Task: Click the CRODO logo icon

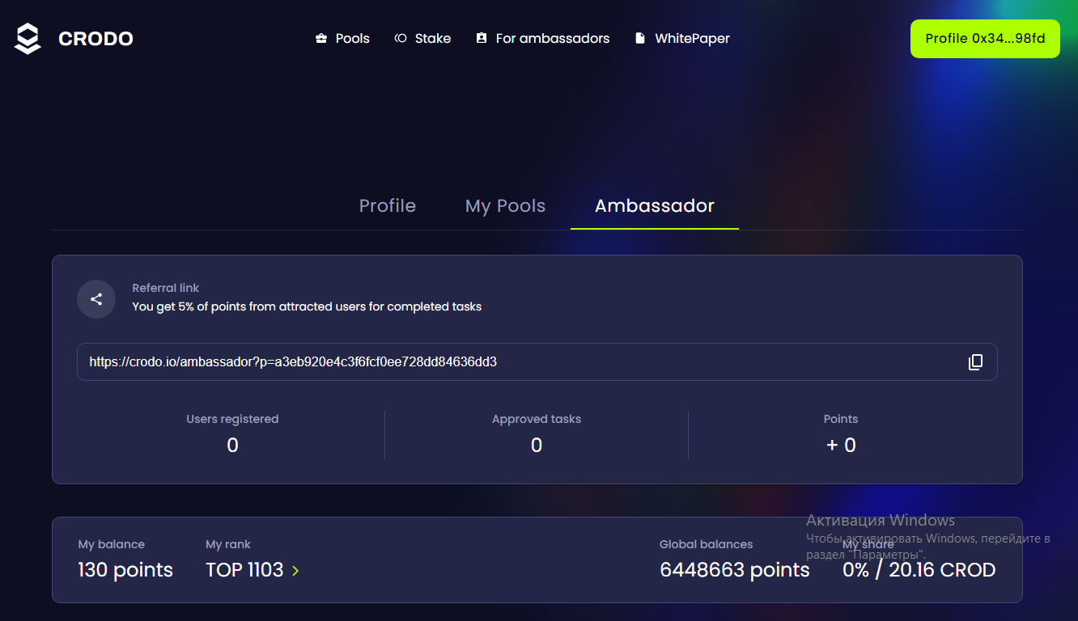Action: click(x=28, y=39)
